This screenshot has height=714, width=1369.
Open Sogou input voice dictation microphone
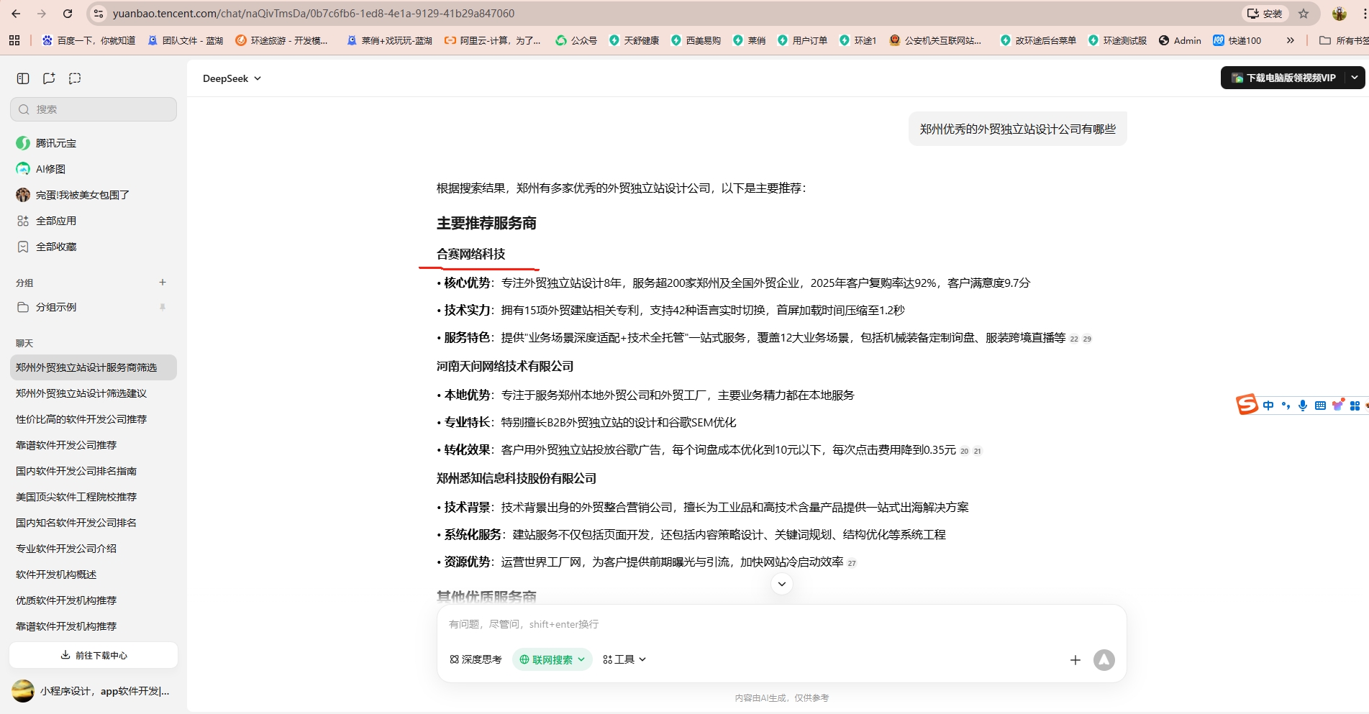[1303, 405]
